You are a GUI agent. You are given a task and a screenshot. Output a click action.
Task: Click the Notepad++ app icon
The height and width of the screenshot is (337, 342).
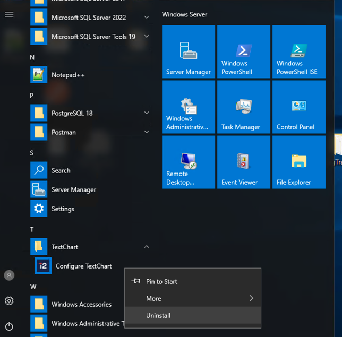(x=39, y=75)
